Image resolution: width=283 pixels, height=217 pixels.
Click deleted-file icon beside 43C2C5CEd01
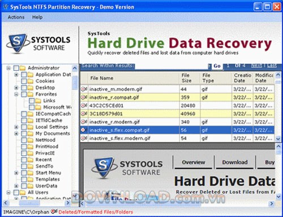tap(84, 105)
